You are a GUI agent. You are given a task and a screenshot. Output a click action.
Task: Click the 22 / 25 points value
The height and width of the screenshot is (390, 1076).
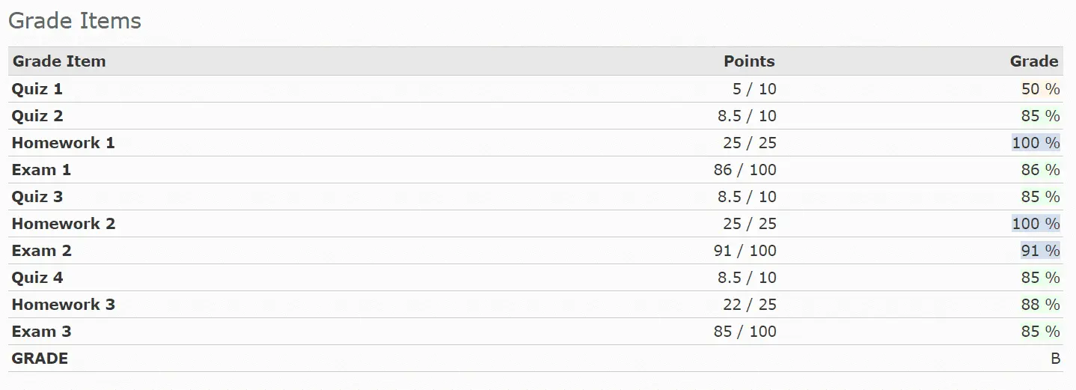point(749,305)
